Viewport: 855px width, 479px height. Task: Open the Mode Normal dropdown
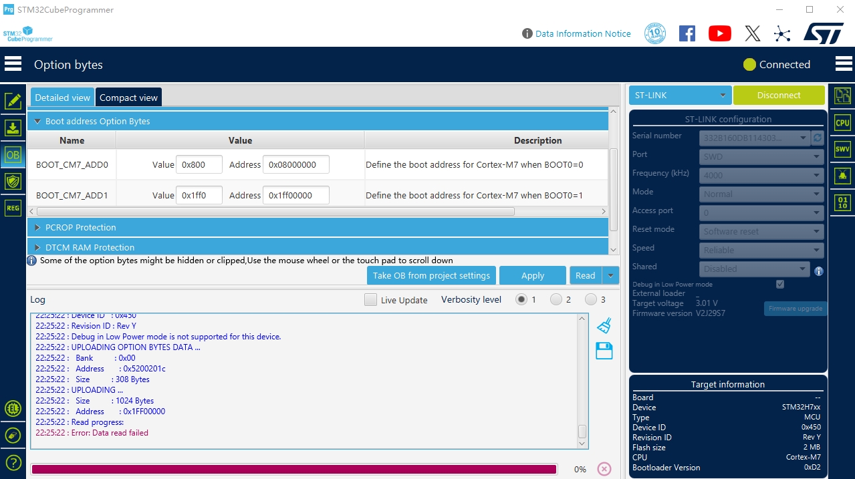[x=761, y=194]
